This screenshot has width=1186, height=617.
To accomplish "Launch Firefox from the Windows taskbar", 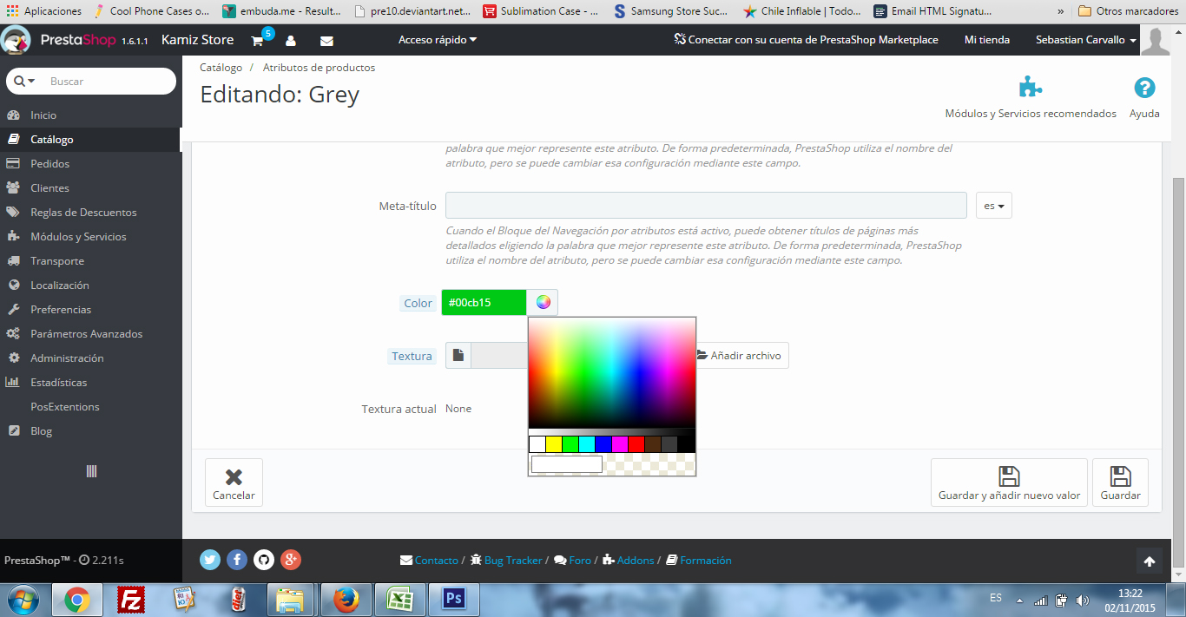I will pos(346,600).
